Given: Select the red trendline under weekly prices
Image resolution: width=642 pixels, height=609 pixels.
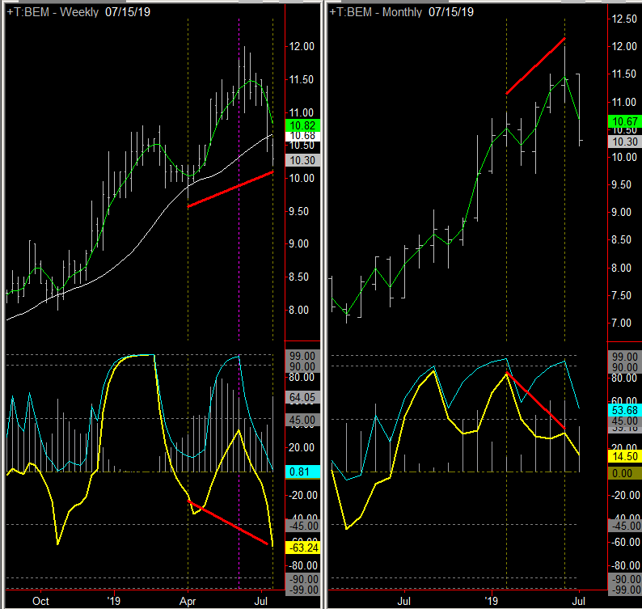Looking at the screenshot, I should pos(230,189).
